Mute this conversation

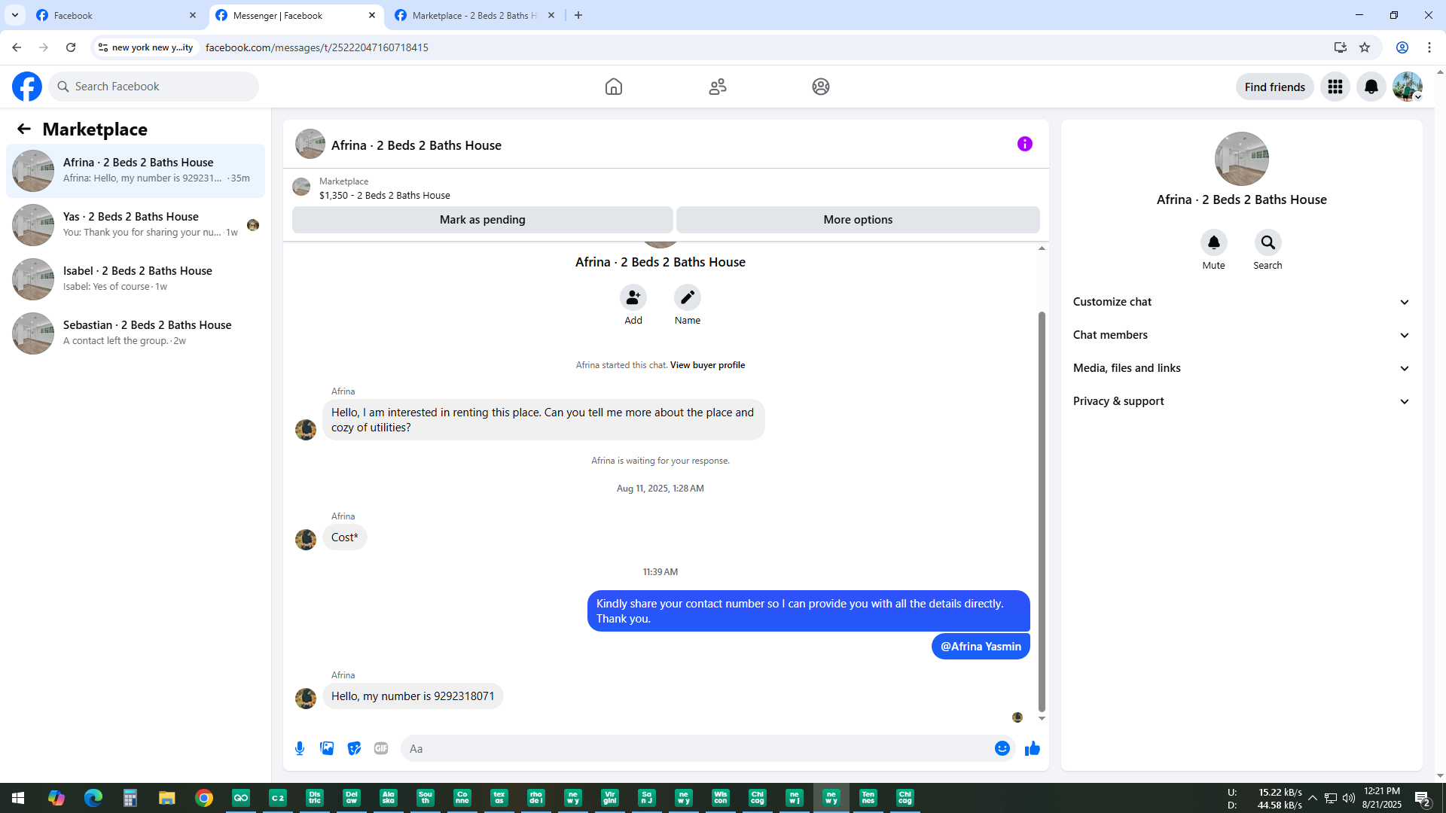(x=1213, y=243)
